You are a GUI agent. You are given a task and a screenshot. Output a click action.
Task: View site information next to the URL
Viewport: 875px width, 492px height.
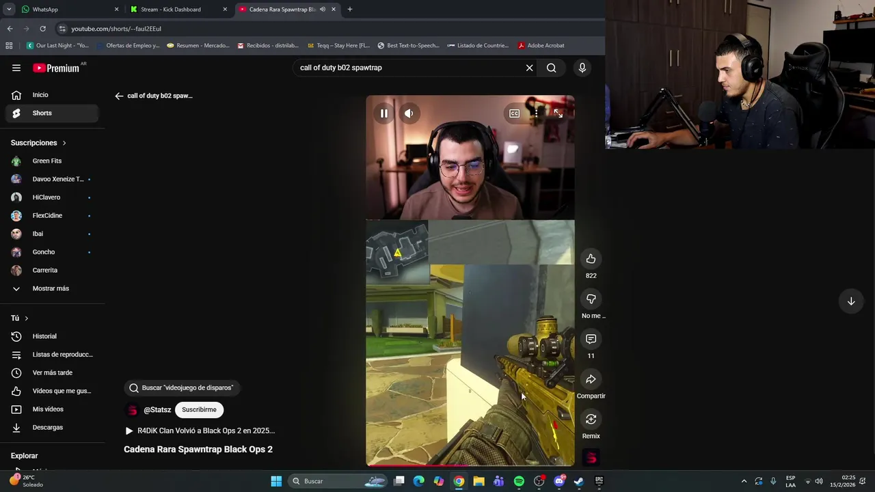[62, 29]
